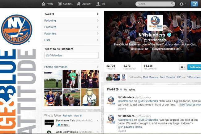Image resolution: width=201 pixels, height=134 pixels.
Task: Open the green shirt person photo thumbnail
Action: pos(71,79)
